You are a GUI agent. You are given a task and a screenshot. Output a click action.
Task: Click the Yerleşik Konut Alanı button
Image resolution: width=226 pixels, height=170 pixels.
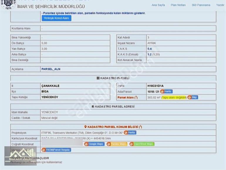coord(56,18)
